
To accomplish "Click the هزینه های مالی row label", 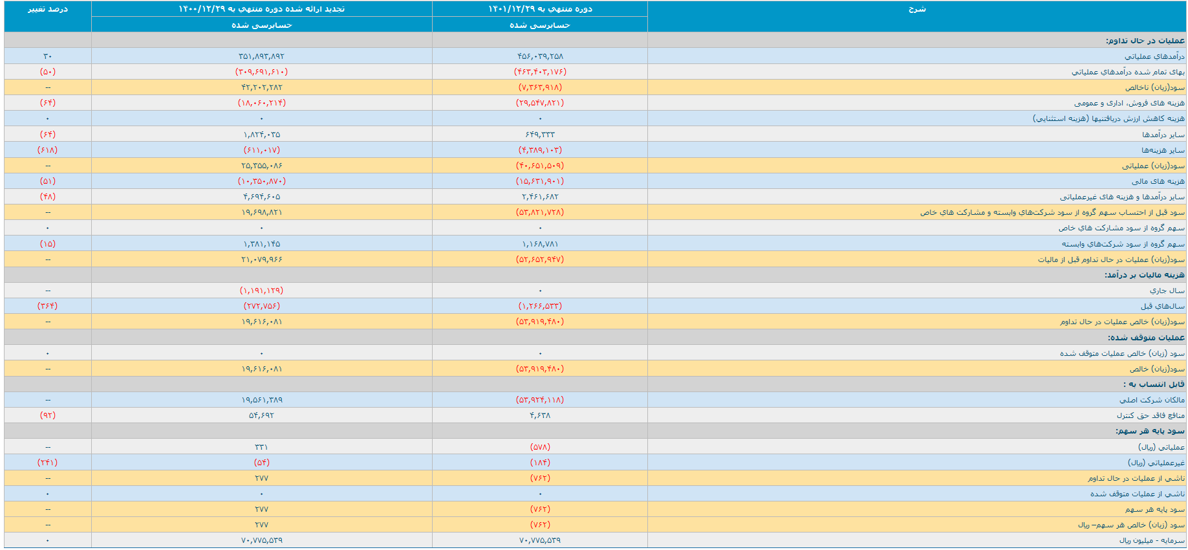I will (x=1158, y=181).
